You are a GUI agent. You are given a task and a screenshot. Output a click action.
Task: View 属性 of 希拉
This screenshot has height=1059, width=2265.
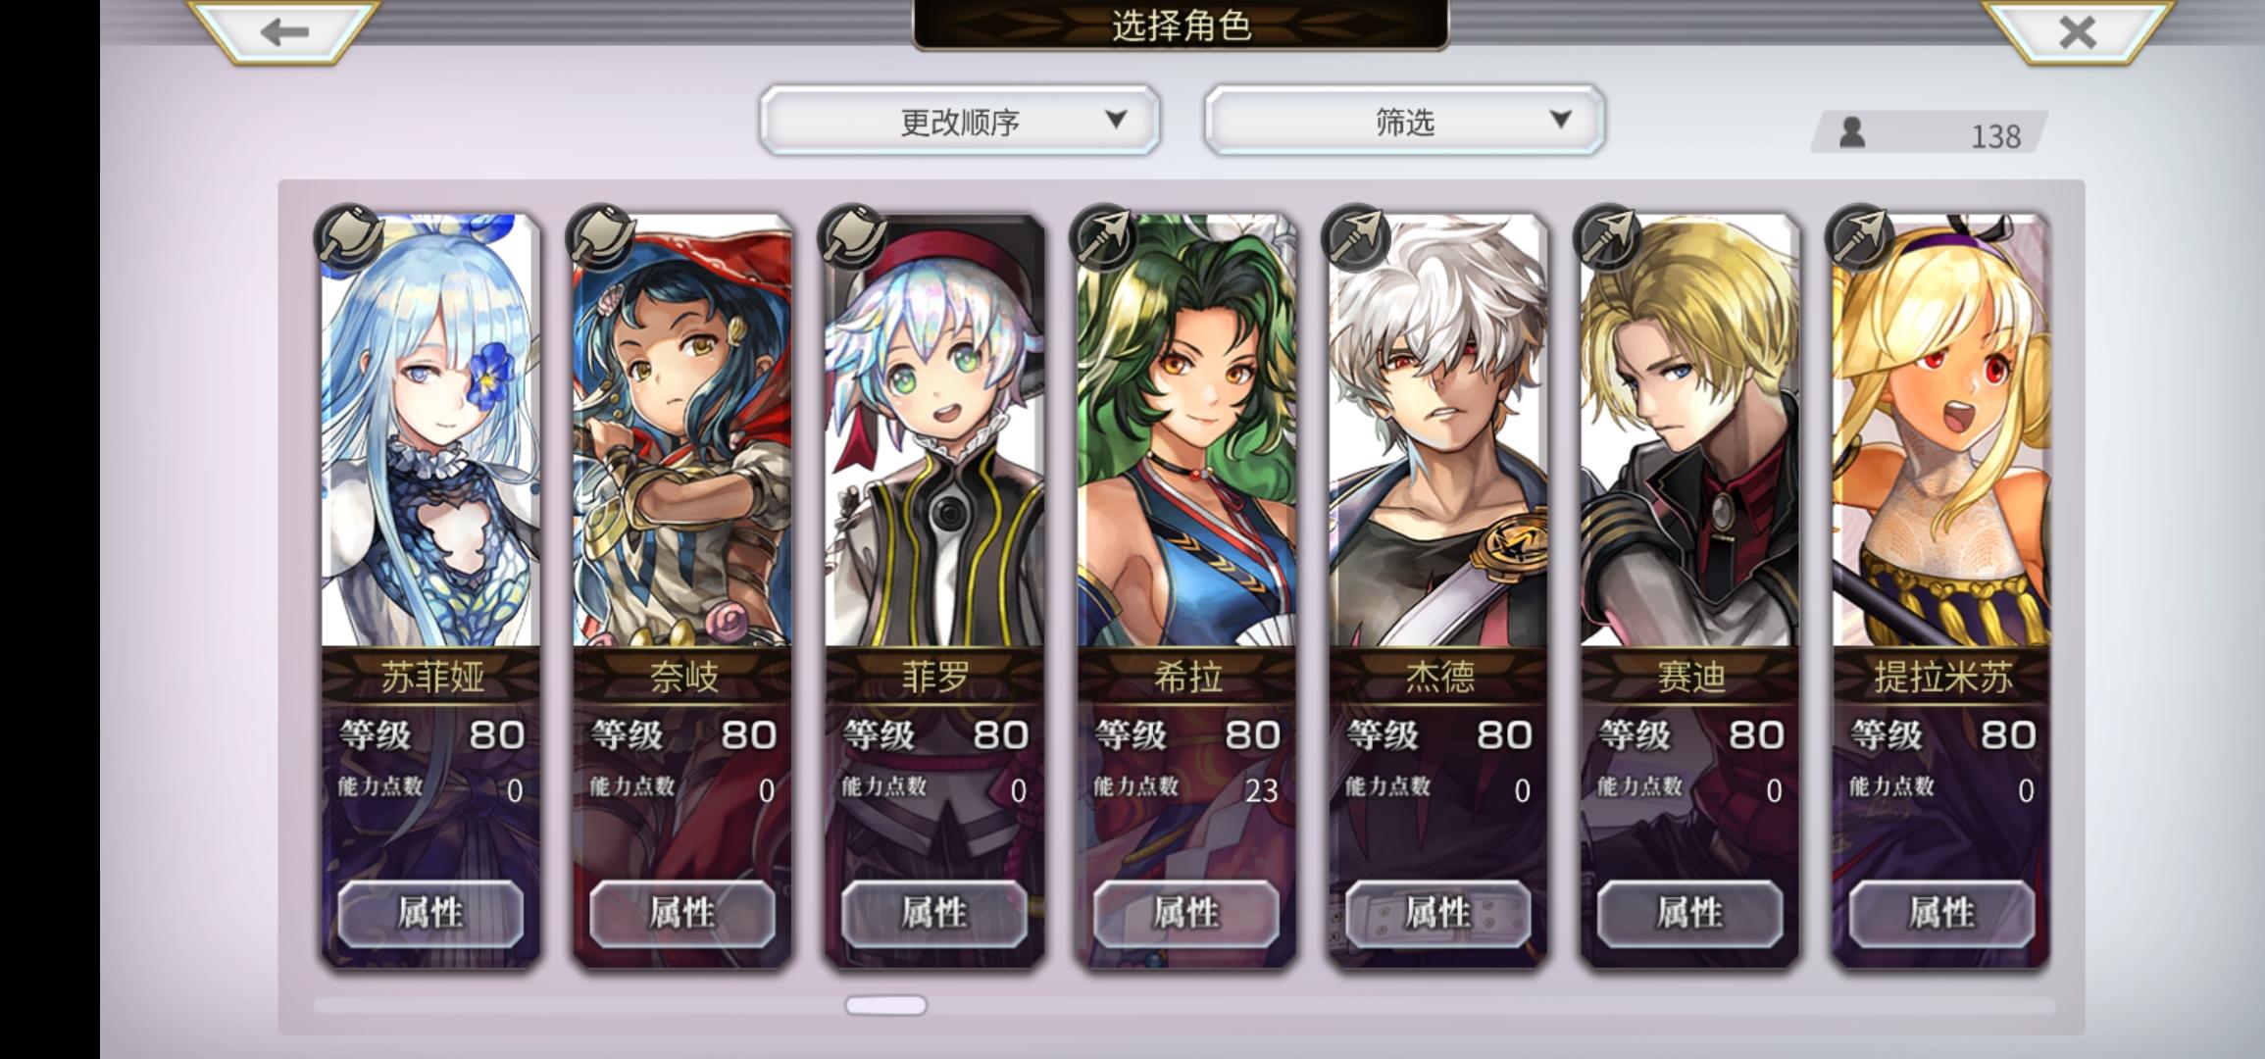pos(1186,914)
